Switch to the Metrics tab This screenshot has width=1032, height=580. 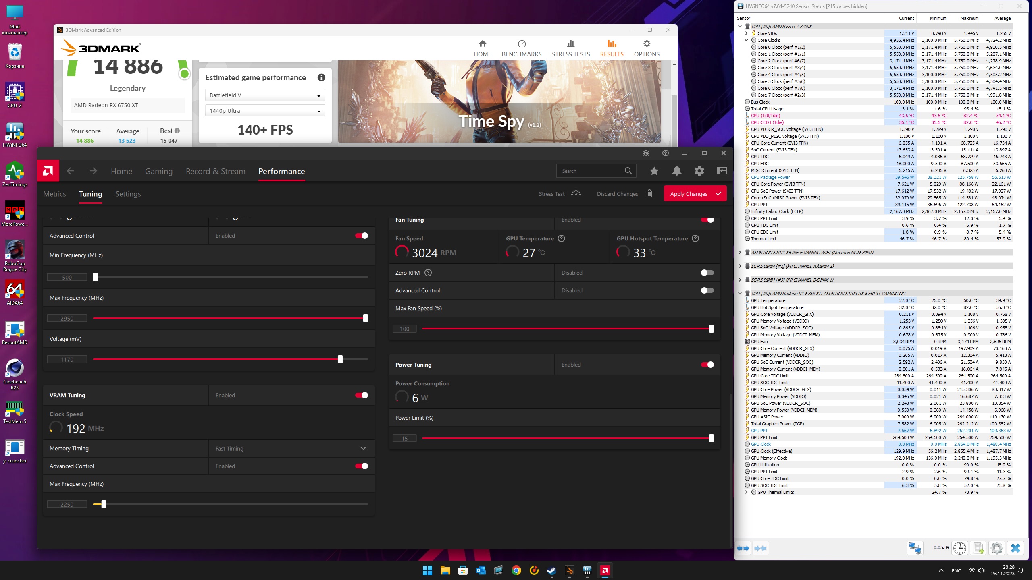54,194
